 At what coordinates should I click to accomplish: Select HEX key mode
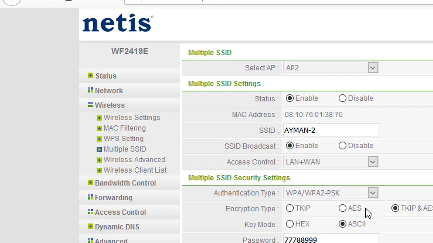pos(290,224)
